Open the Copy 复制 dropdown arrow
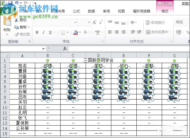This screenshot has width=190, height=138. click(29, 27)
